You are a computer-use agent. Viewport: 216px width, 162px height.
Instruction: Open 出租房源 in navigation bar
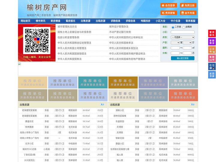100,21
